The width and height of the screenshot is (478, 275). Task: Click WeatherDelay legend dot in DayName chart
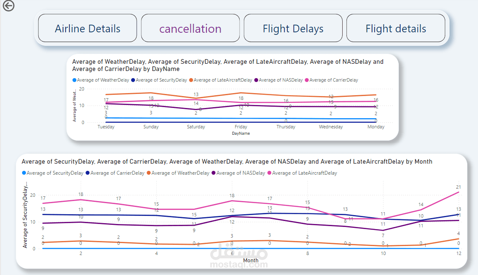[x=74, y=80]
